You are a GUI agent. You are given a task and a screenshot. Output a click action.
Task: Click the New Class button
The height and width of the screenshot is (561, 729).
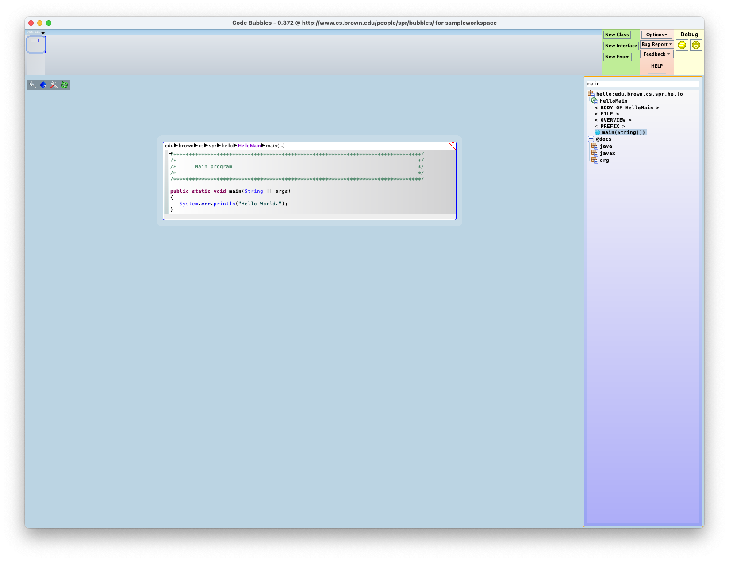617,35
